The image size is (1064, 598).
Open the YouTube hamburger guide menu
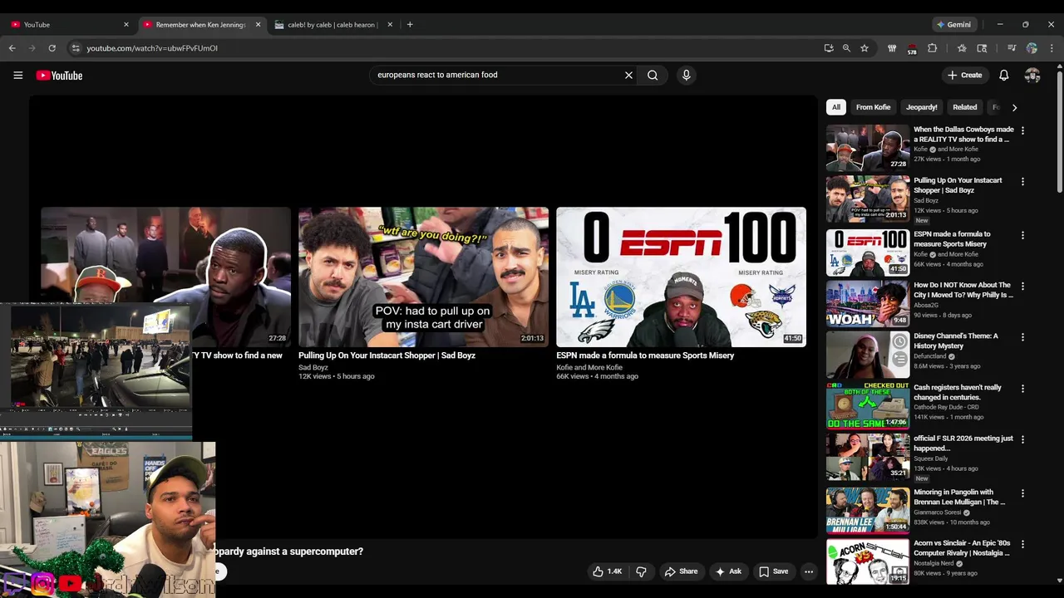point(17,75)
